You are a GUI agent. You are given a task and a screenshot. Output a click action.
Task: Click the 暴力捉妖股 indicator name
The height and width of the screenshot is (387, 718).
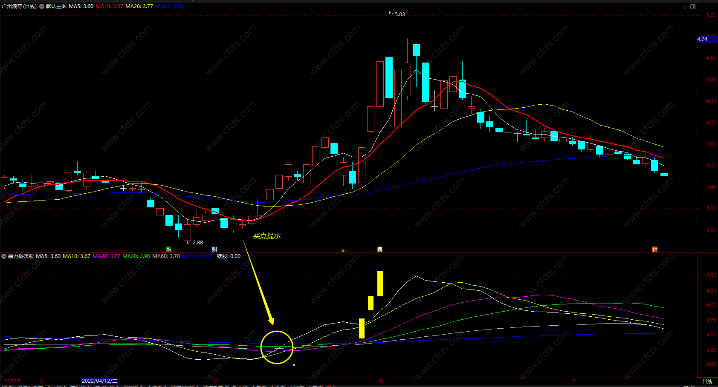[x=21, y=256]
